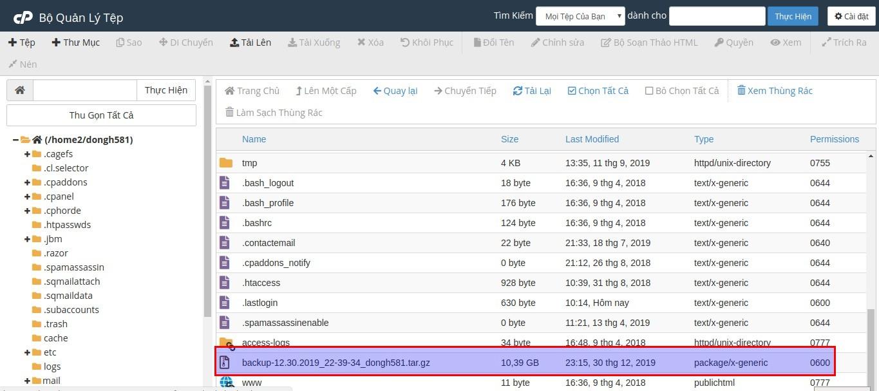The height and width of the screenshot is (391, 879).
Task: Click Đổi Tên rename
Action: [494, 43]
